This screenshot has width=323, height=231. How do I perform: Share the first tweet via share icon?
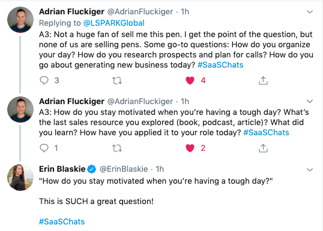click(263, 80)
